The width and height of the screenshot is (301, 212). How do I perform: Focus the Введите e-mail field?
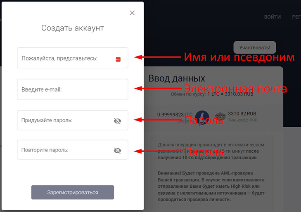(x=73, y=89)
